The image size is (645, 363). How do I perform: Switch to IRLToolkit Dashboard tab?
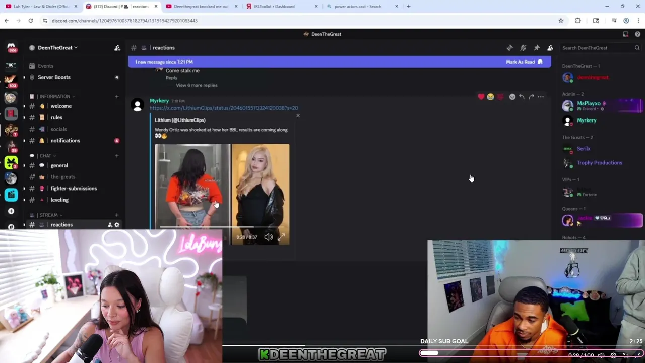[282, 7]
